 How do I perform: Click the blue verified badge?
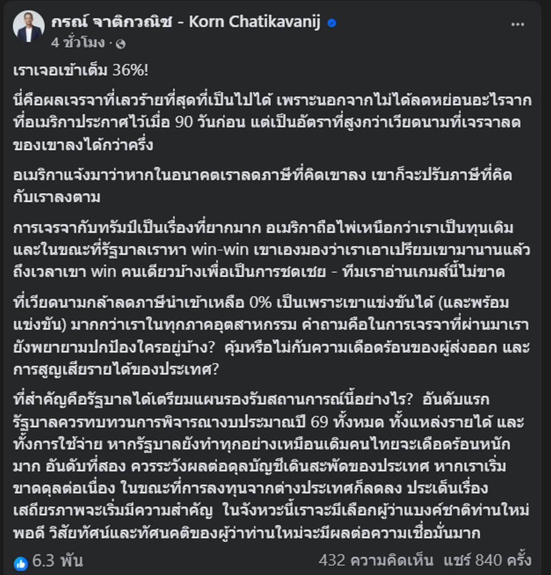coord(331,23)
